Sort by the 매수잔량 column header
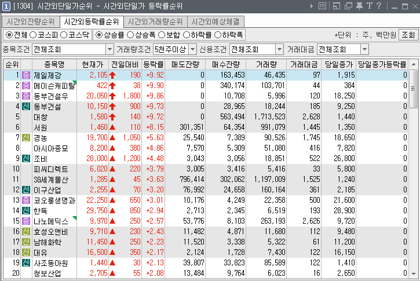Viewport: 420px width, 281px height. [x=226, y=64]
